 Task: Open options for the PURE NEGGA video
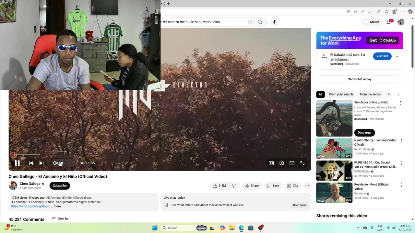(401, 163)
